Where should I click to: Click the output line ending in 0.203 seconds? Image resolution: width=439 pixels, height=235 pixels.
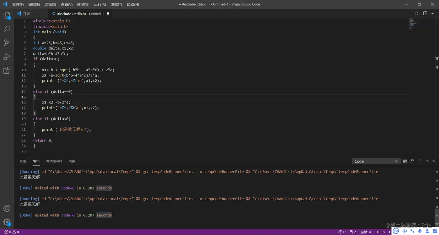66,188
